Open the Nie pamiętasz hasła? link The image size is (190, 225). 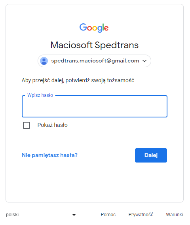(49, 155)
